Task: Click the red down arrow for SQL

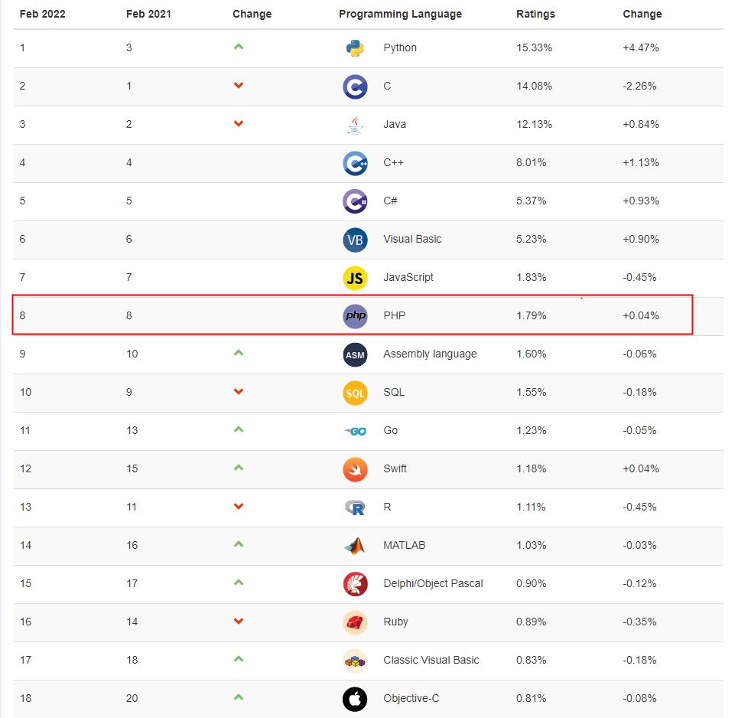Action: pyautogui.click(x=239, y=392)
